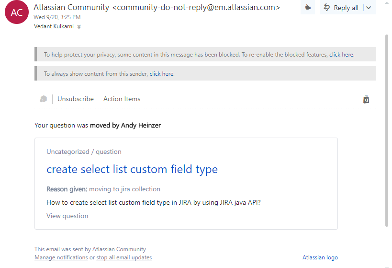Click the Reply all arrow icon
Image resolution: width=392 pixels, height=268 pixels.
pos(326,8)
